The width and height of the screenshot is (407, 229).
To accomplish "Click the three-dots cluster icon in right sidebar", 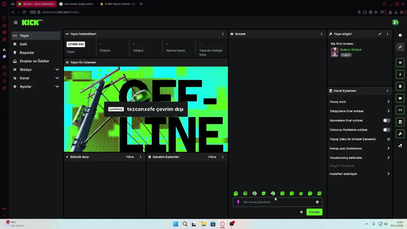I will 400,146.
